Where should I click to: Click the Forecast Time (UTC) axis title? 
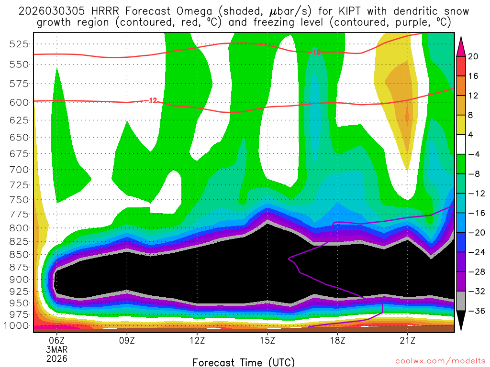244,362
